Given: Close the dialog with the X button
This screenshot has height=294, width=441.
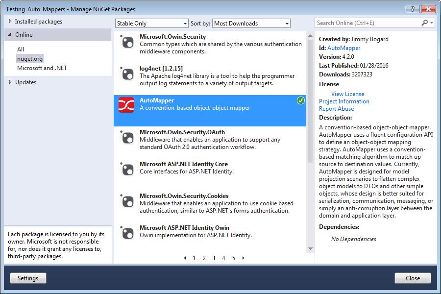Looking at the screenshot, I should pyautogui.click(x=428, y=9).
